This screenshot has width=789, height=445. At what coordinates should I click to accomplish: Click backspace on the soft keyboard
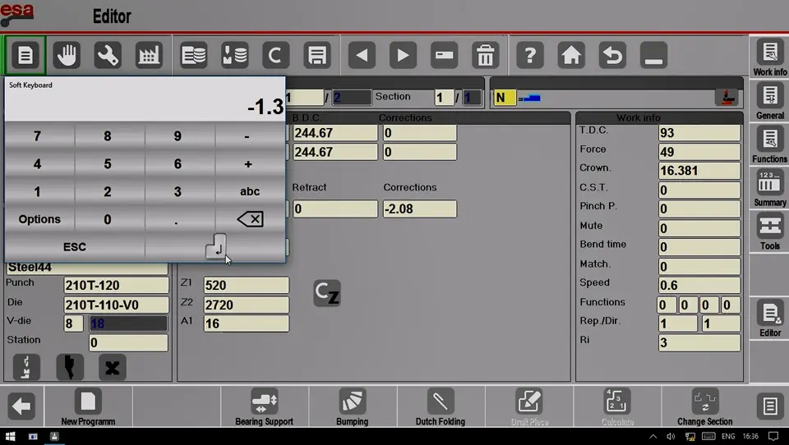pos(250,219)
